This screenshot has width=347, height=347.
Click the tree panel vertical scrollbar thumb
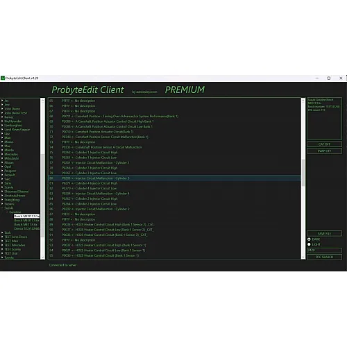(x=42, y=196)
